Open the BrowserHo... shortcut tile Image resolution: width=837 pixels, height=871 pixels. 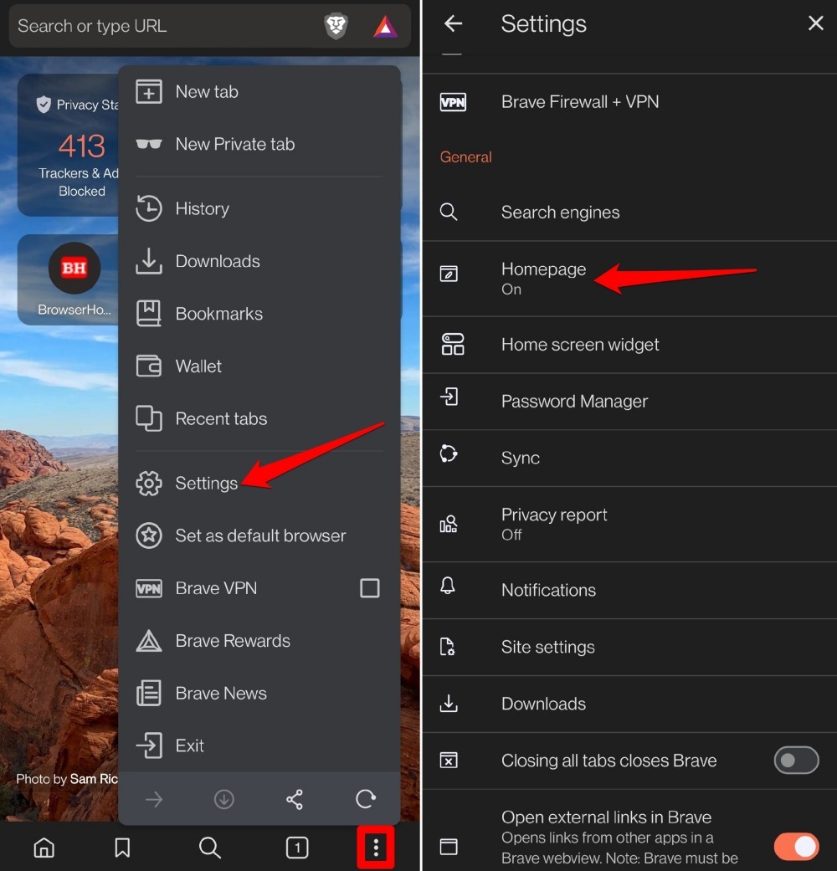[x=74, y=279]
